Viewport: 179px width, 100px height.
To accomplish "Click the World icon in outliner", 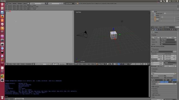I will click(x=155, y=15).
